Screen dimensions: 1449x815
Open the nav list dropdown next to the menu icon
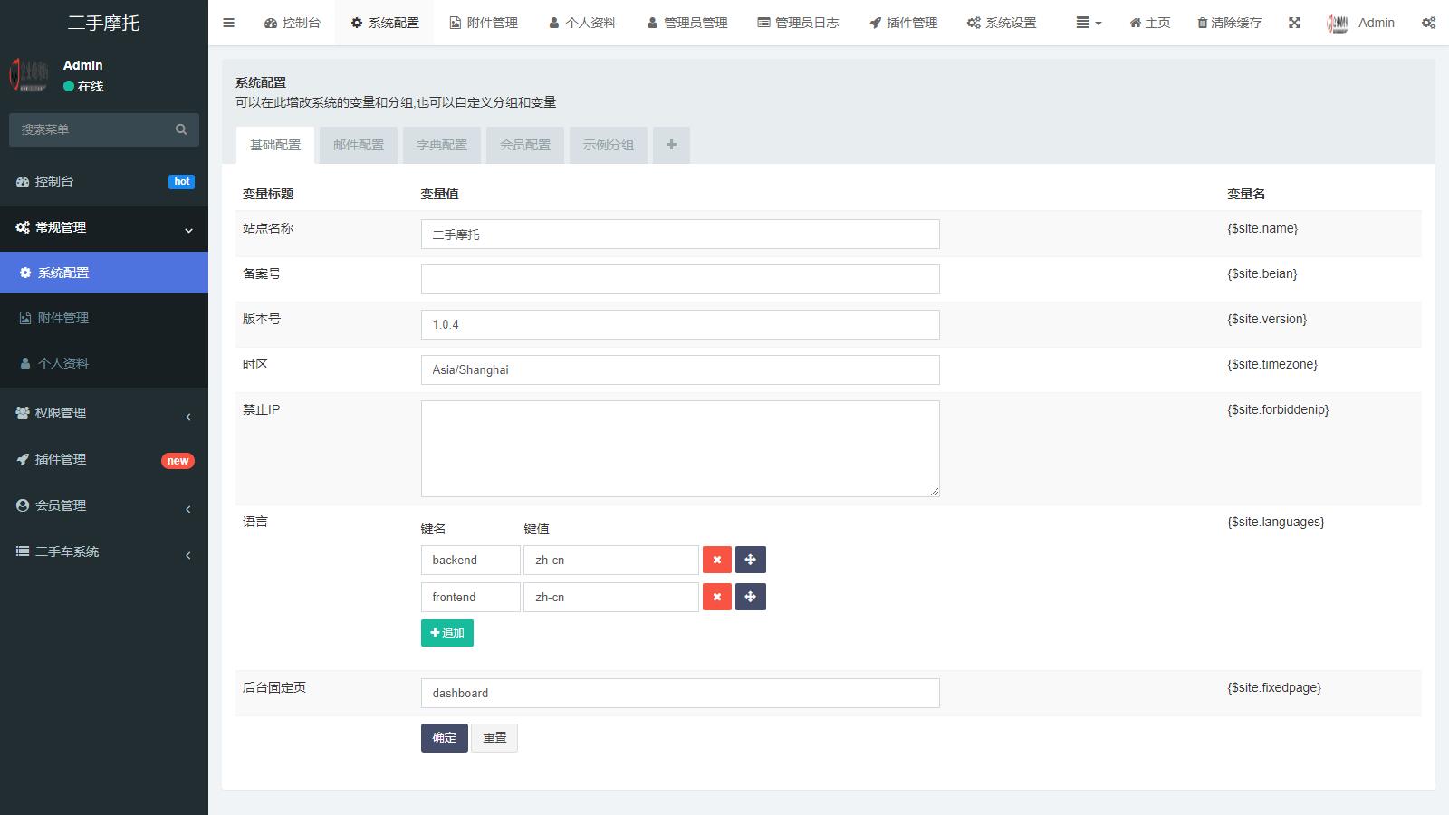pos(1087,23)
